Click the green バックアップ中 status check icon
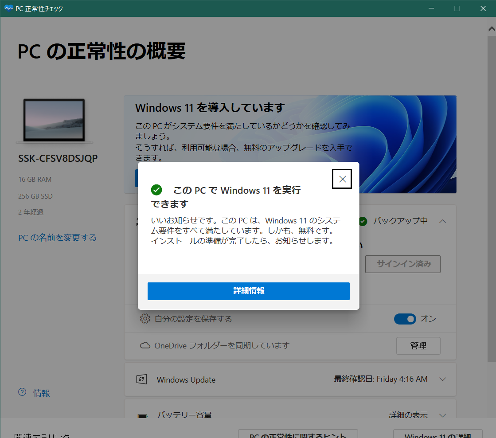 (363, 221)
